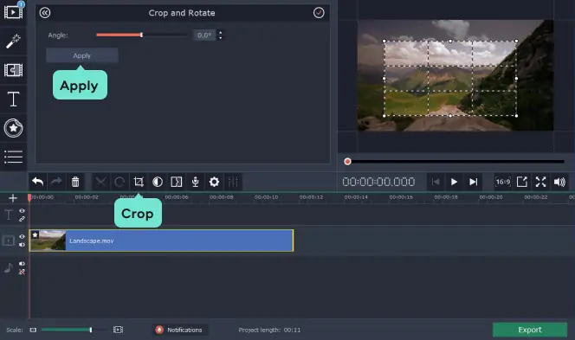Open the color adjustments tool
Viewport: 575px width, 340px height.
[x=158, y=182]
